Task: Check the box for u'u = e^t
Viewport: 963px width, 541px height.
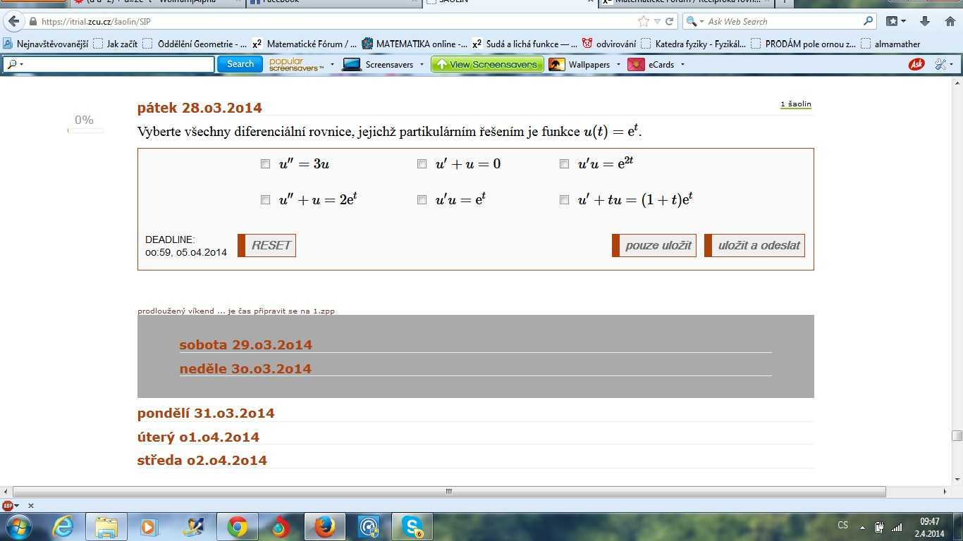Action: point(422,199)
